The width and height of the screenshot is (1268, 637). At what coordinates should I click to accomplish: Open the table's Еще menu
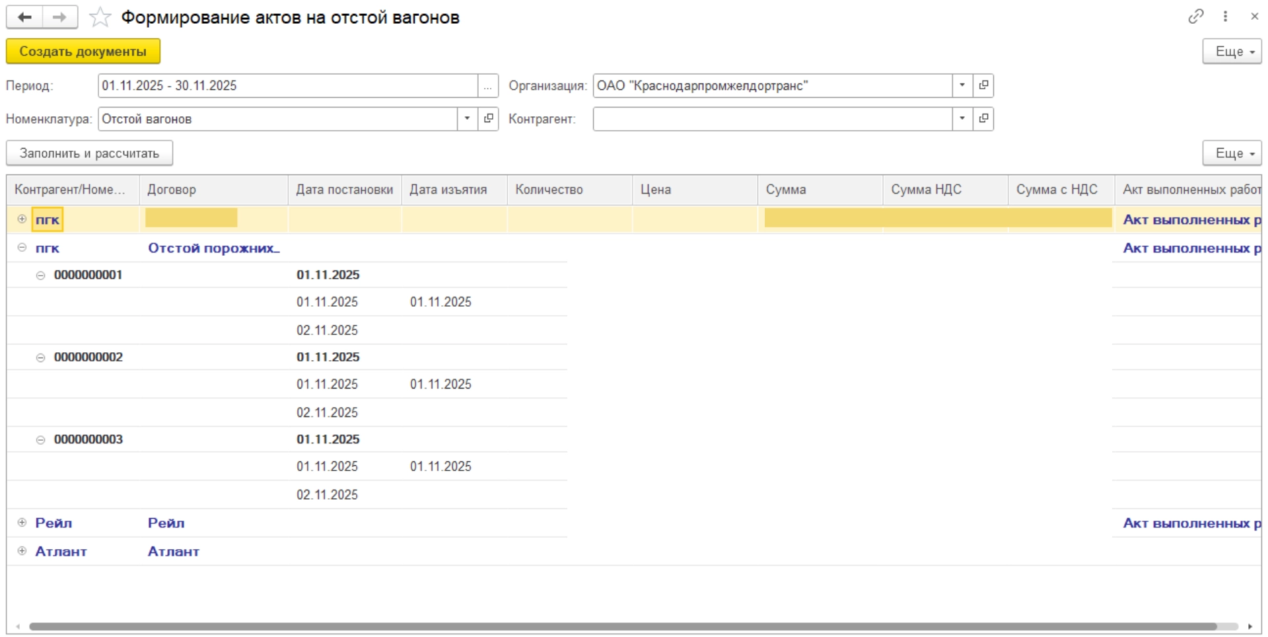(x=1232, y=153)
